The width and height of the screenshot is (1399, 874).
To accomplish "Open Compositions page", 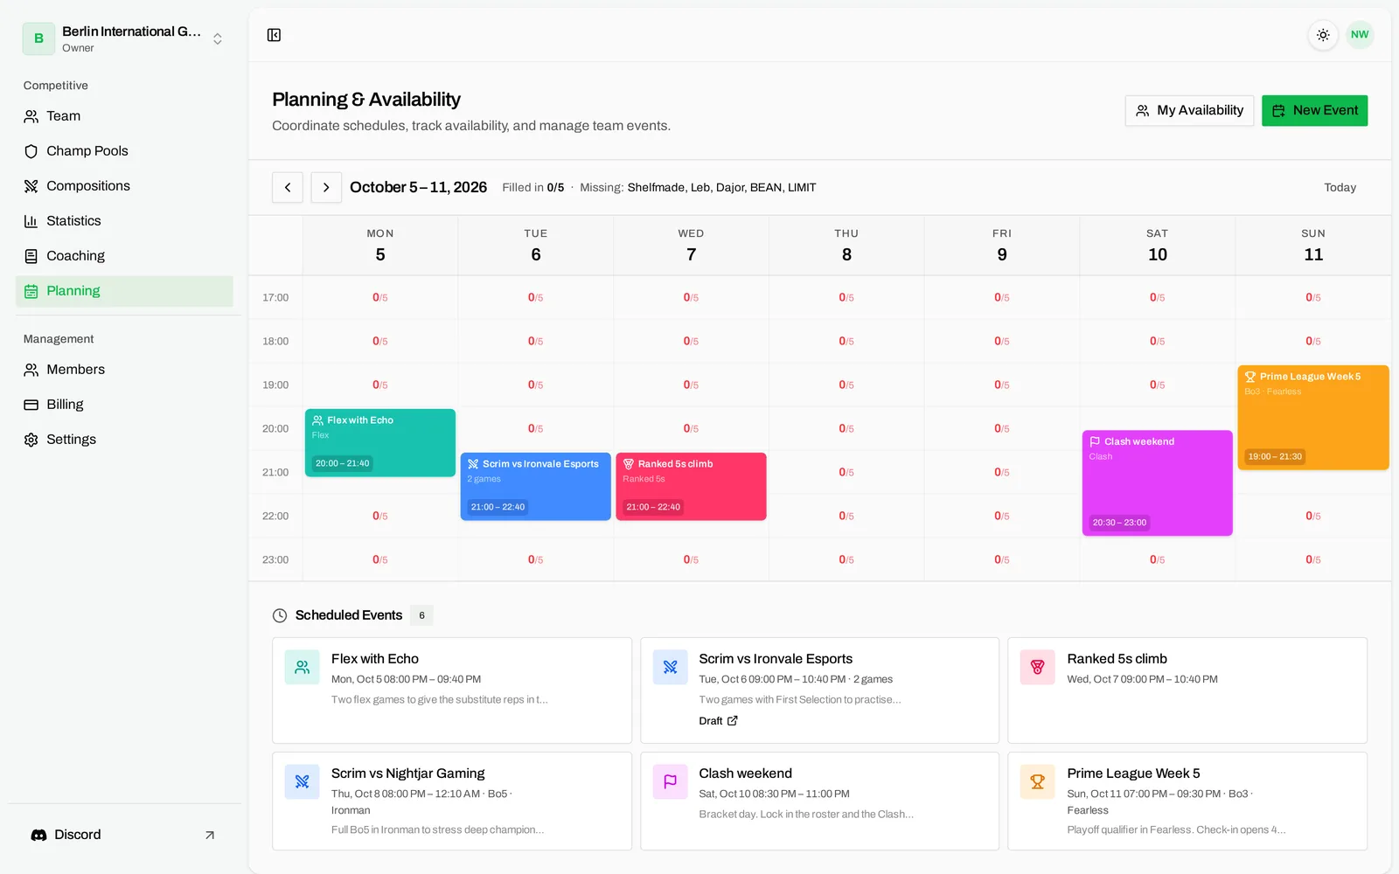I will tap(124, 186).
